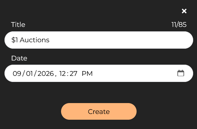Click the Title label text
This screenshot has width=197, height=129.
tap(18, 25)
